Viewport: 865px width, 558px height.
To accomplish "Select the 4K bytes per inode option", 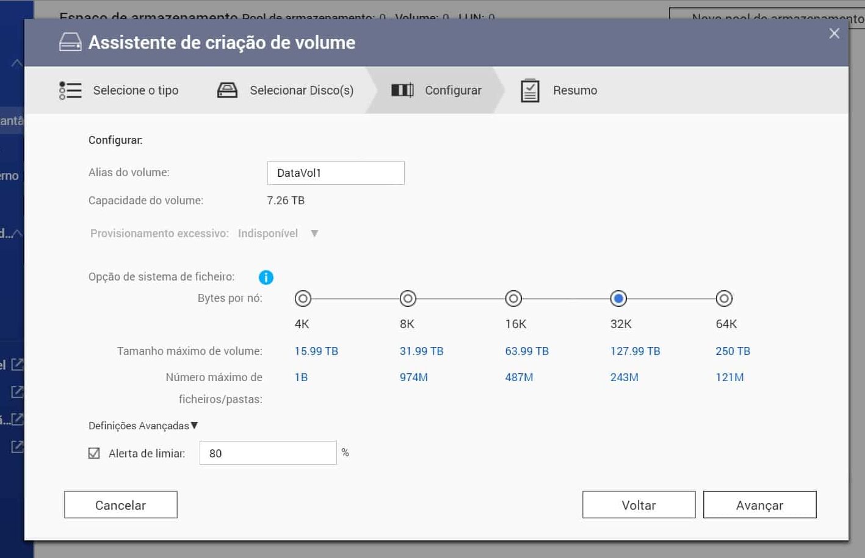I will pyautogui.click(x=303, y=299).
